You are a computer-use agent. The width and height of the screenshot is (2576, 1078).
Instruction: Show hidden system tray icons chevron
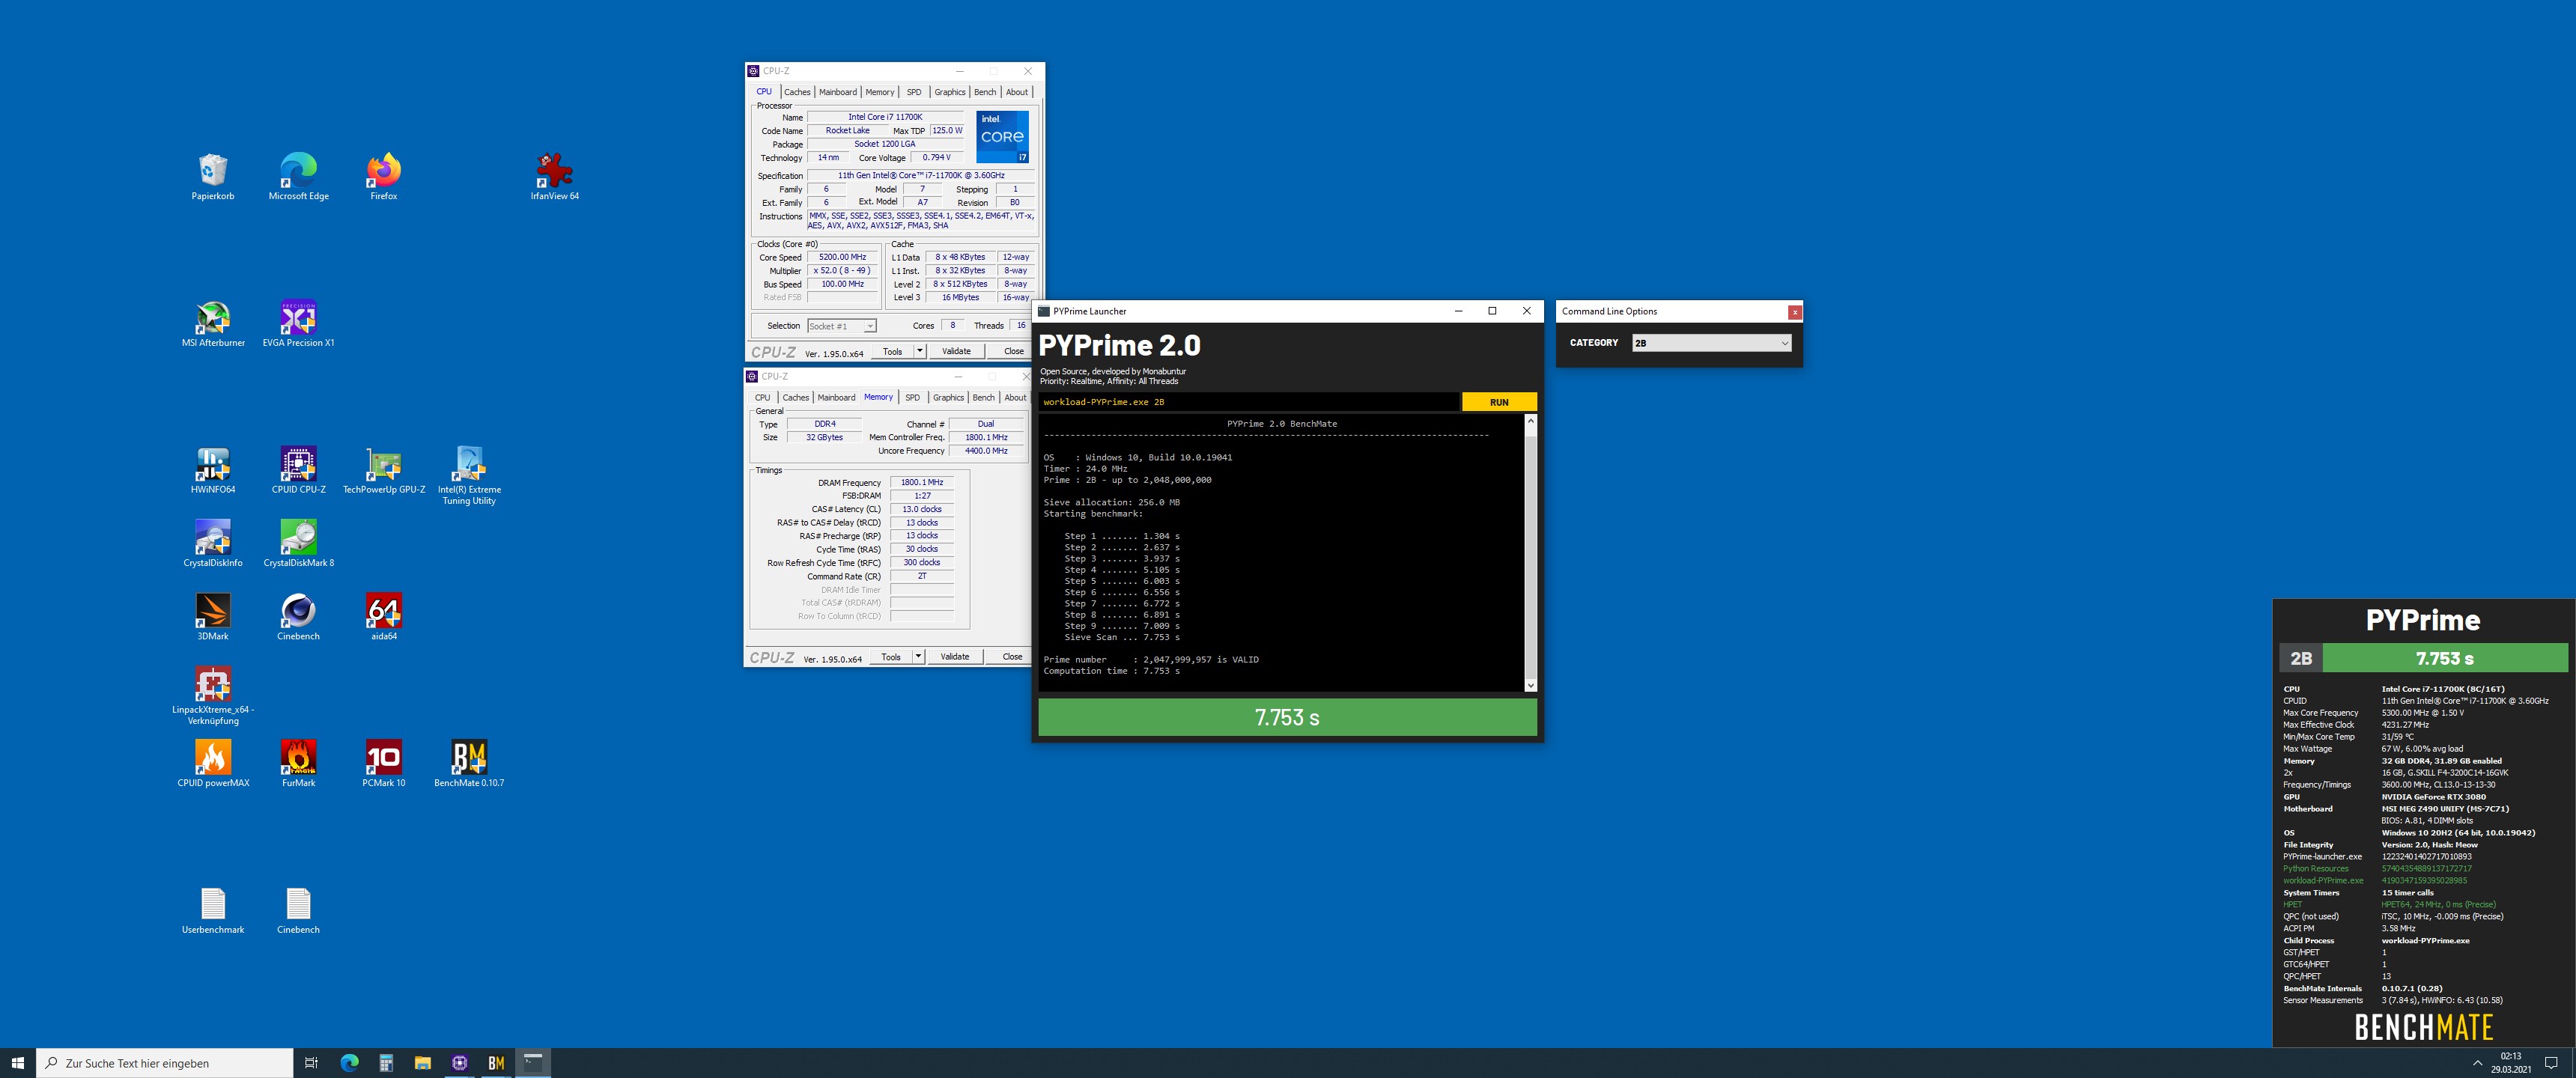pyautogui.click(x=2477, y=1063)
